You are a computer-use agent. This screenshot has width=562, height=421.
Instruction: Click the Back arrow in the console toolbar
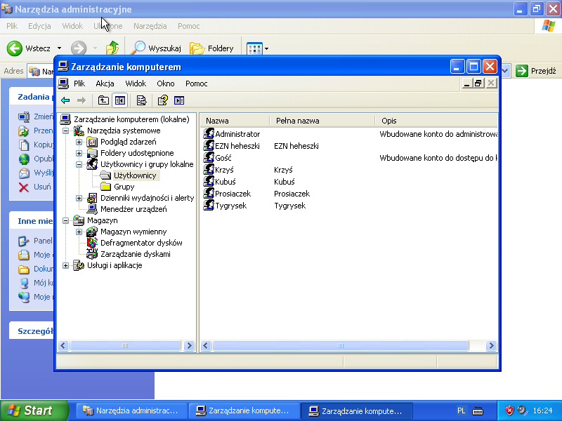coord(65,100)
